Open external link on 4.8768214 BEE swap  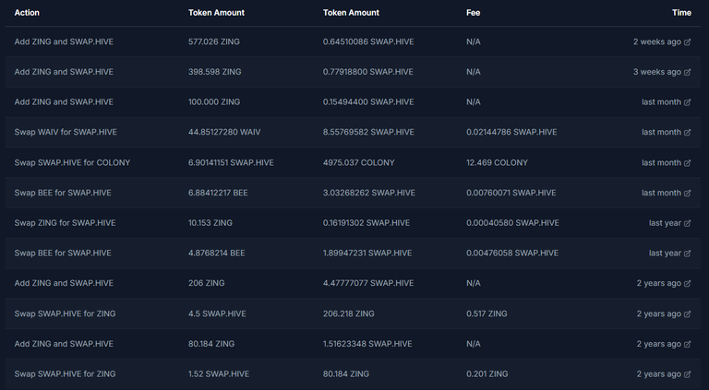pos(687,254)
